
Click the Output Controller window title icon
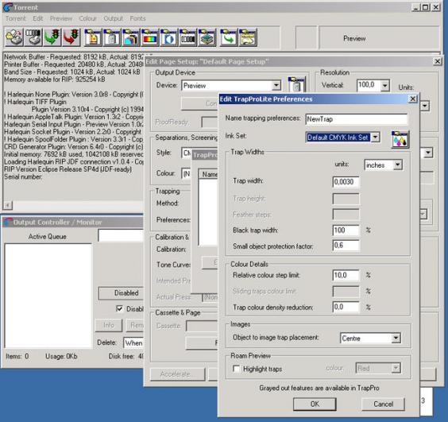[8, 222]
